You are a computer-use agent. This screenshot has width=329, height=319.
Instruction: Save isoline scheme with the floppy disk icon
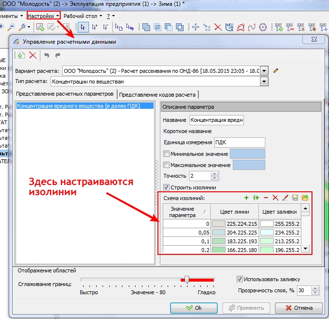[x=295, y=198]
